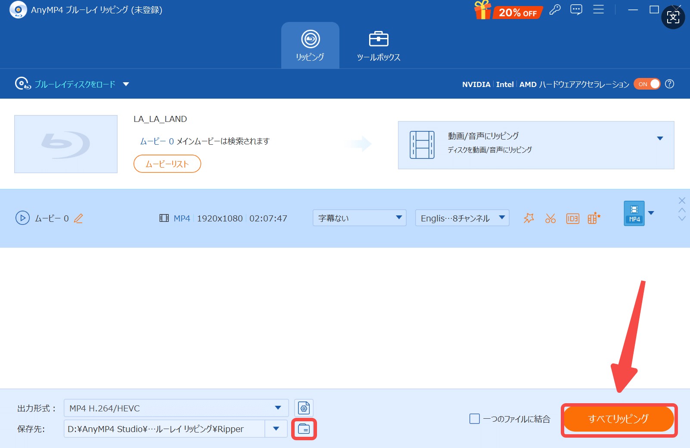Open the 出力形式 MP4 H.264/HEVC dropdown

(176, 408)
